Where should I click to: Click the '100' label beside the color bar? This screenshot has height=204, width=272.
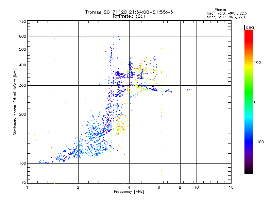(x=257, y=63)
